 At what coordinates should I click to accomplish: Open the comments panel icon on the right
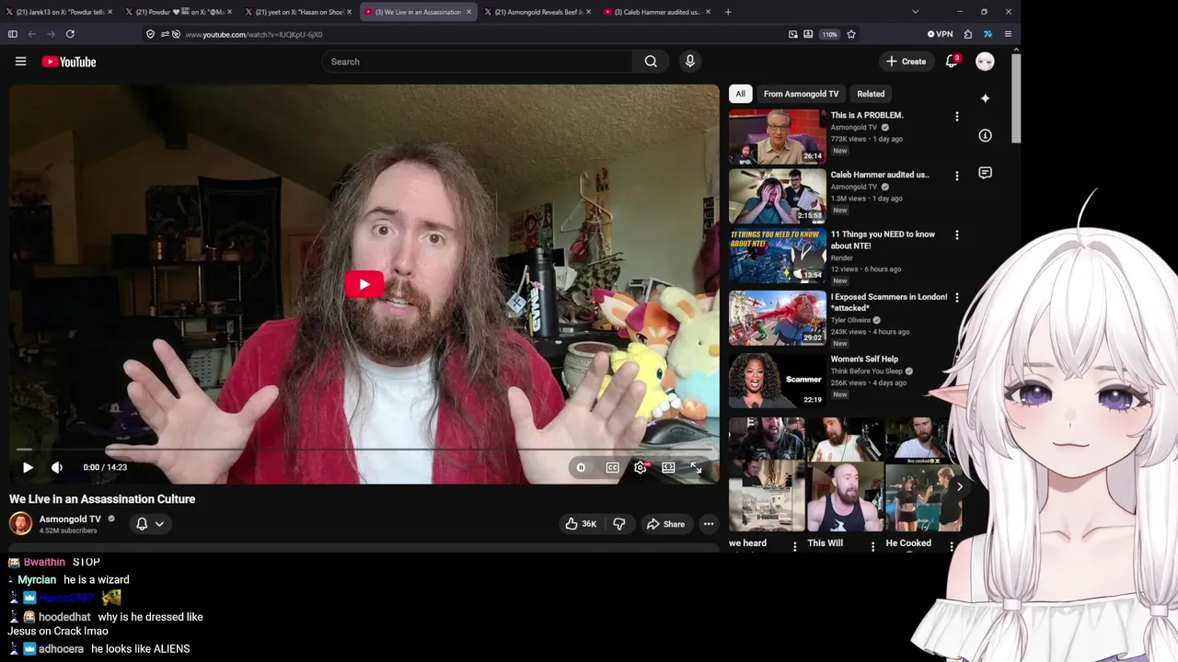[x=985, y=173]
